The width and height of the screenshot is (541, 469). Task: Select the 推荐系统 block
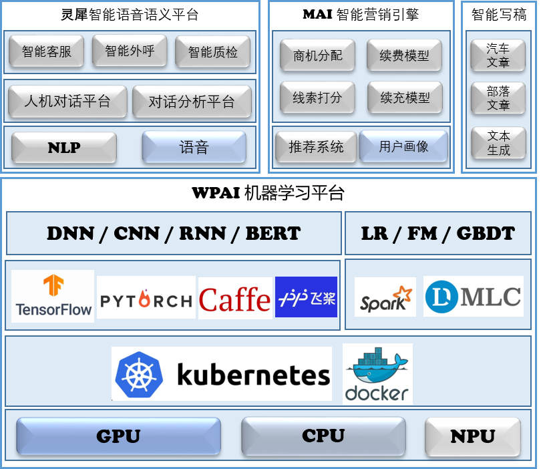315,147
